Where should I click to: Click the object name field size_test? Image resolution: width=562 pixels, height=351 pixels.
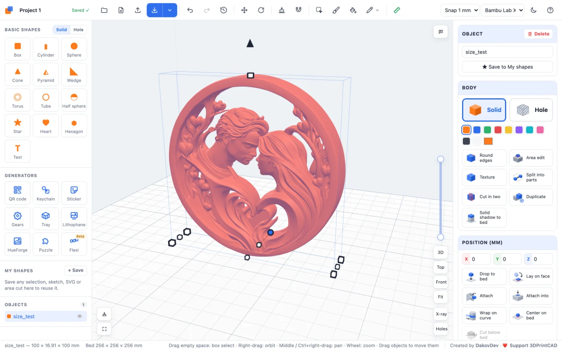pyautogui.click(x=507, y=52)
